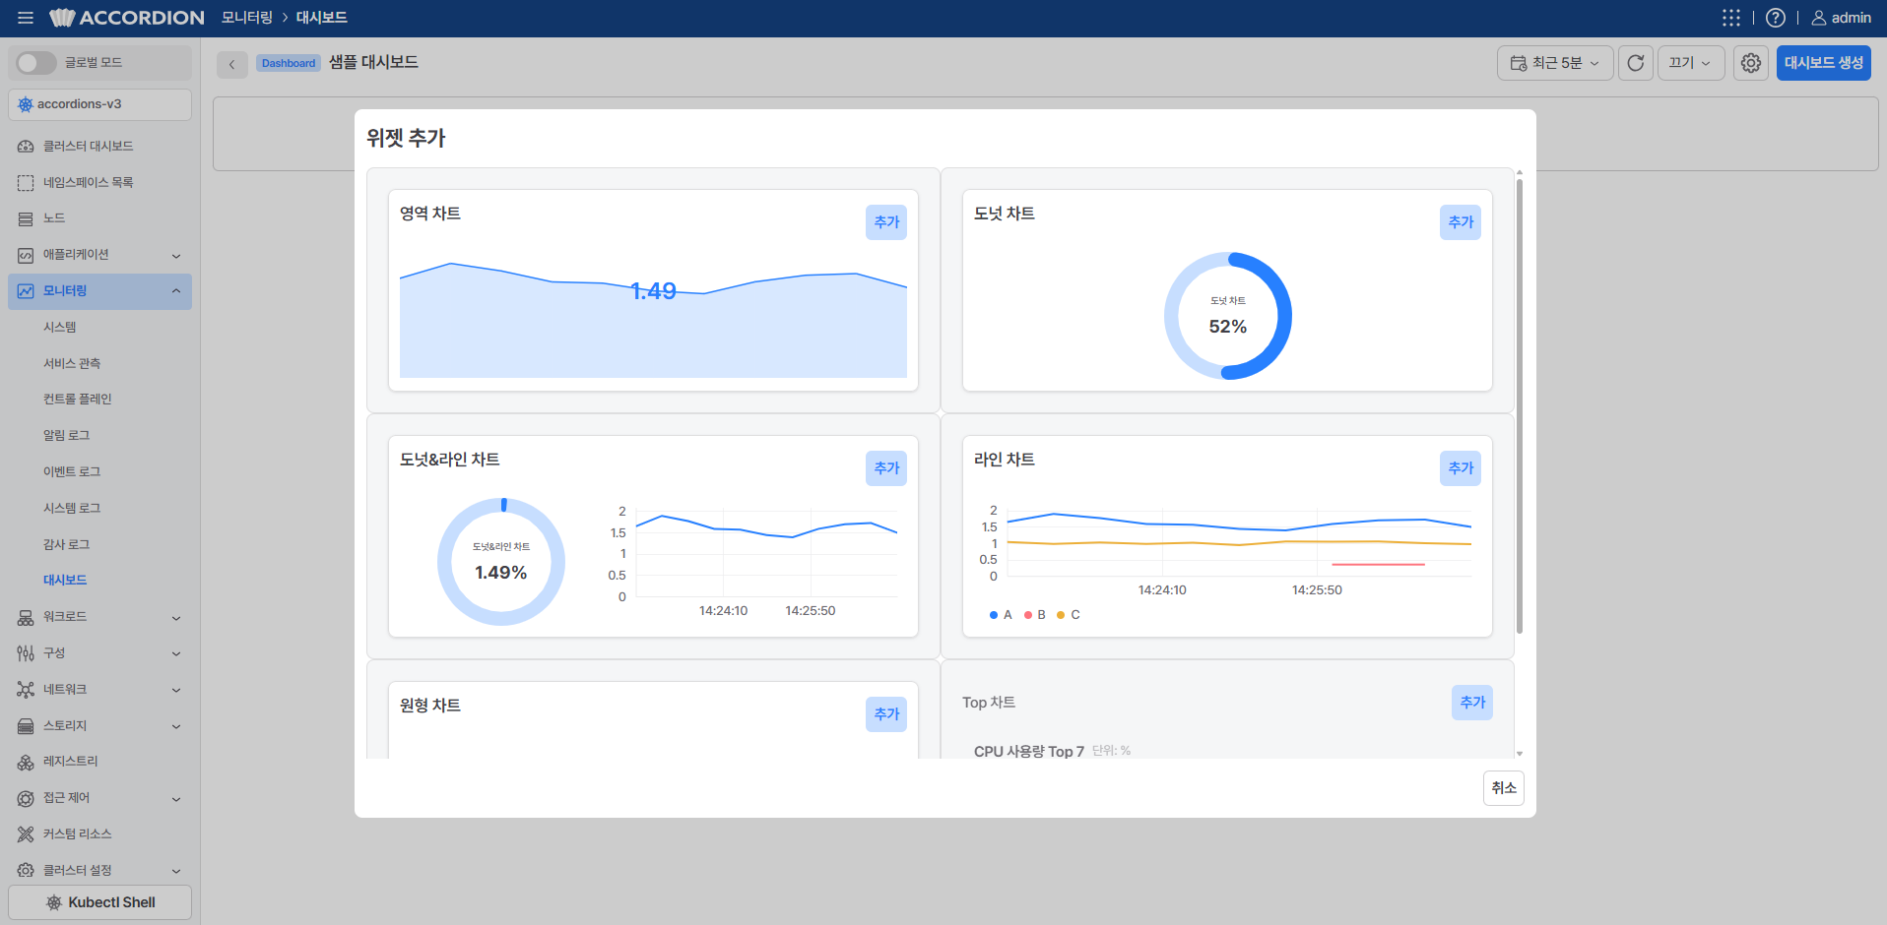Expand 워크로드 menu in sidebar
1887x925 pixels.
[99, 617]
